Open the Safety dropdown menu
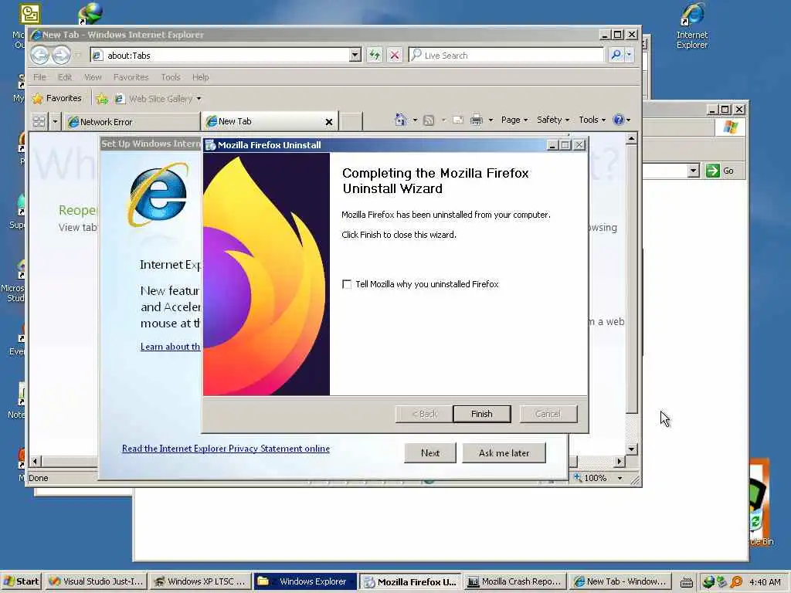The height and width of the screenshot is (593, 791). (x=553, y=120)
